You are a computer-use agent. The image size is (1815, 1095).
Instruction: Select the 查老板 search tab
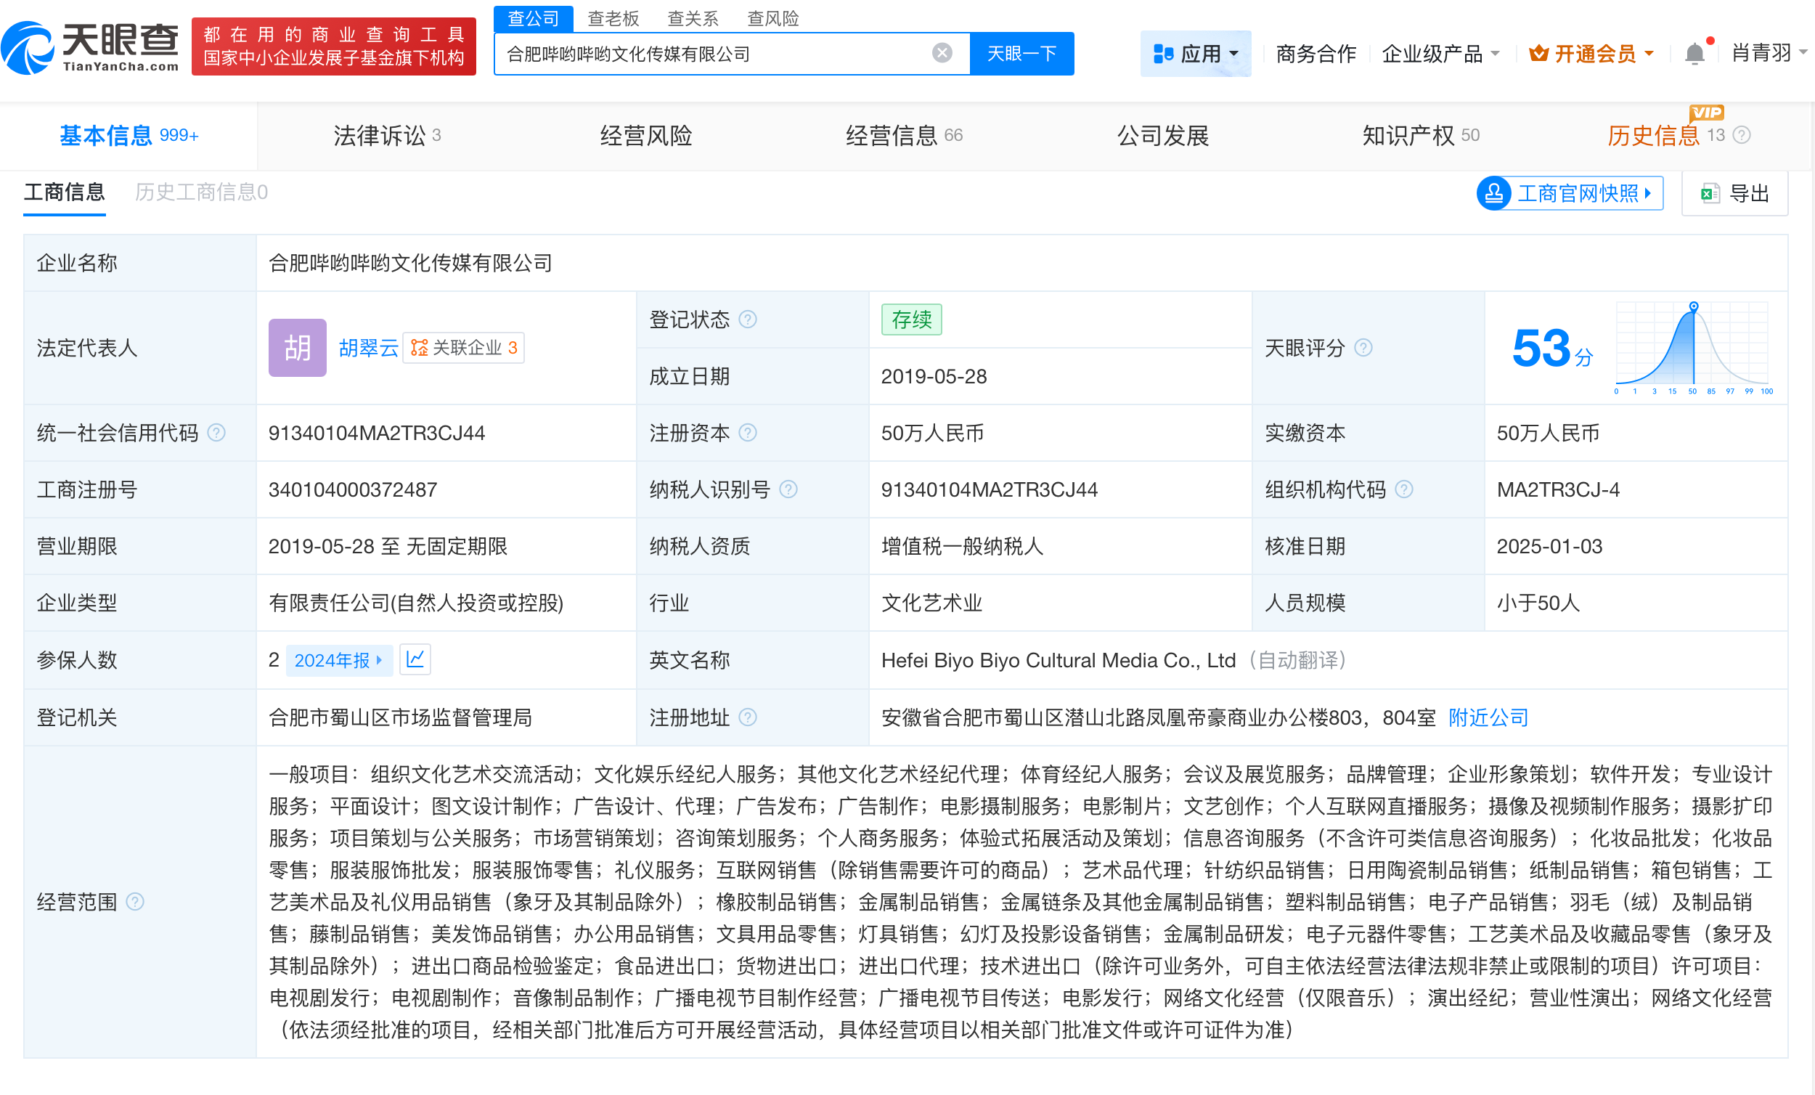[x=613, y=17]
